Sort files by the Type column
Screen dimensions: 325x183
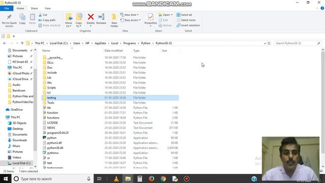click(137, 51)
